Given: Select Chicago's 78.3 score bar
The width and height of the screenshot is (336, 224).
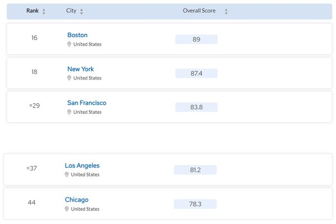Looking at the screenshot, I should (195, 204).
